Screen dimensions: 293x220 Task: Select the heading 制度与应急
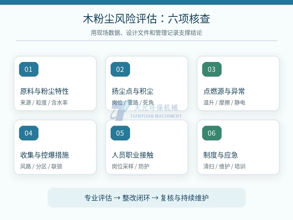[x=220, y=155]
